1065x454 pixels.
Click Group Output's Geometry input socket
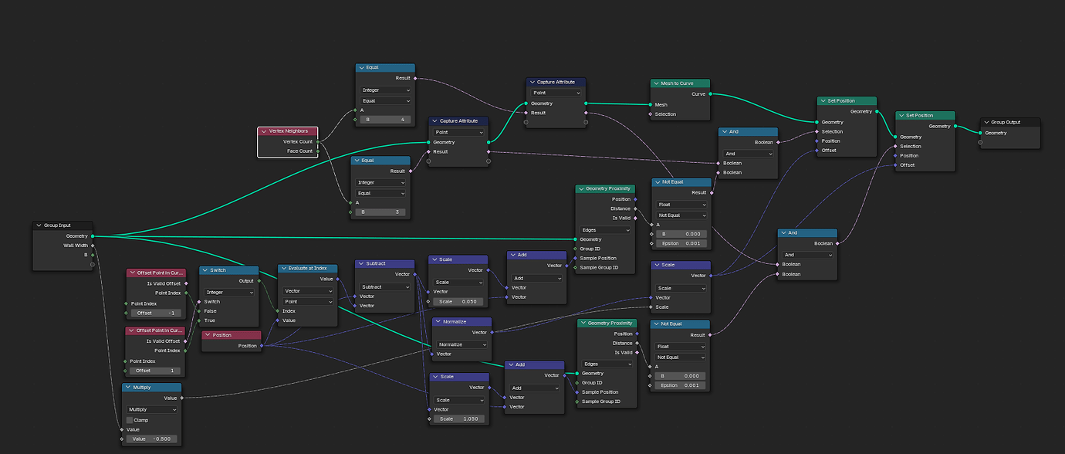[x=980, y=133]
